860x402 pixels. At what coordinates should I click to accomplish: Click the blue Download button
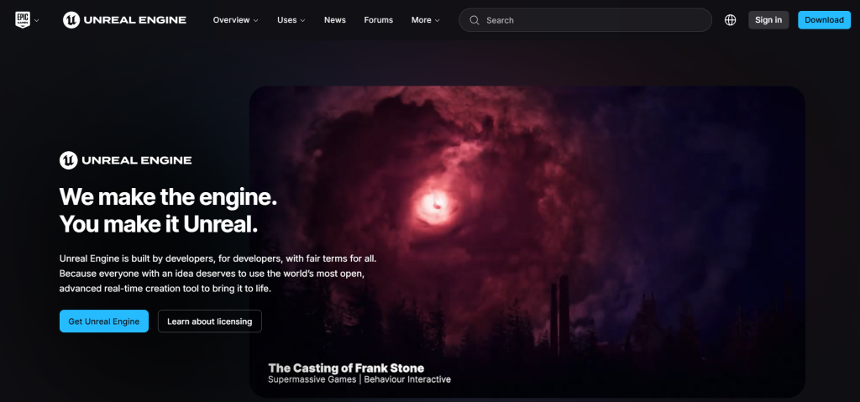click(824, 20)
